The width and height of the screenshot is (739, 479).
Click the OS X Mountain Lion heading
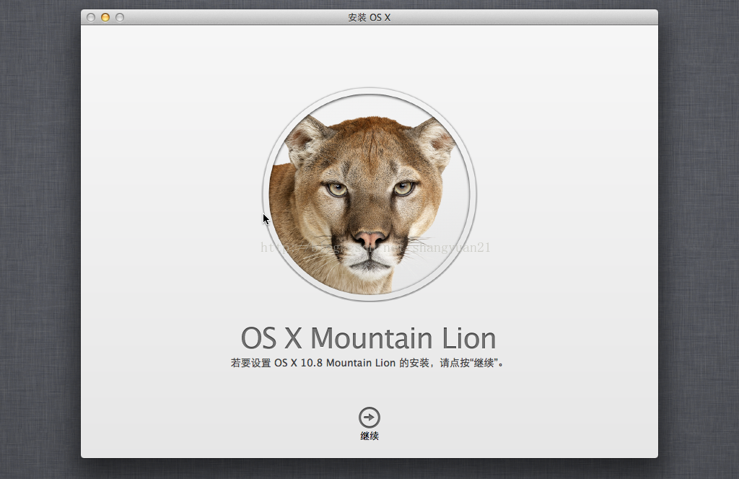pos(368,338)
